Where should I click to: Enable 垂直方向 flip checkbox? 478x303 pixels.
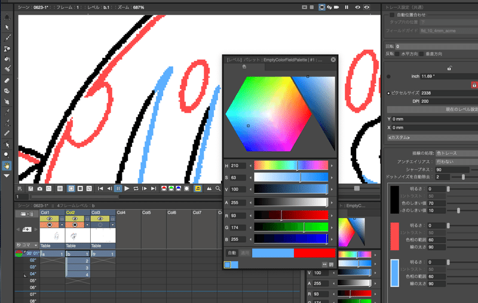pos(421,54)
